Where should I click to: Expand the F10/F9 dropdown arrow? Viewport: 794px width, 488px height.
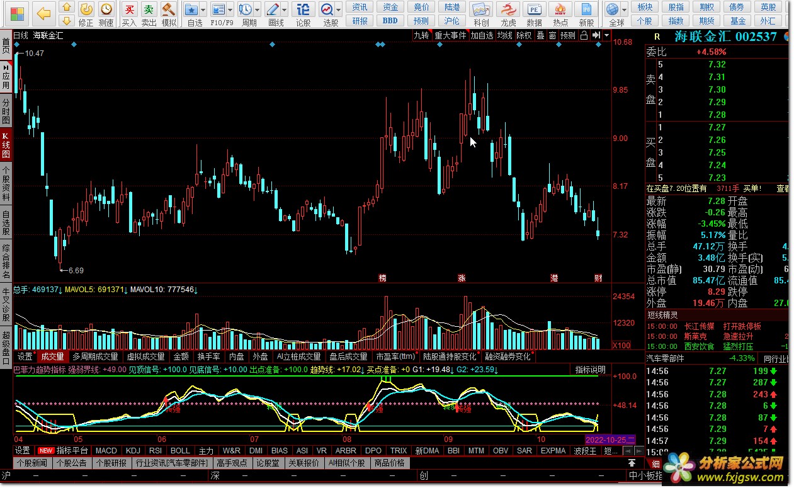point(230,10)
